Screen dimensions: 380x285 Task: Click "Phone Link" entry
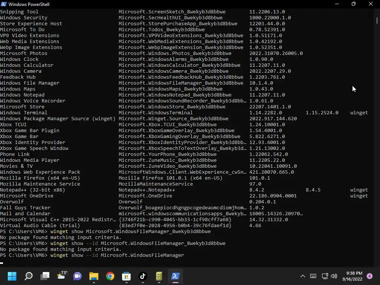[15, 154]
